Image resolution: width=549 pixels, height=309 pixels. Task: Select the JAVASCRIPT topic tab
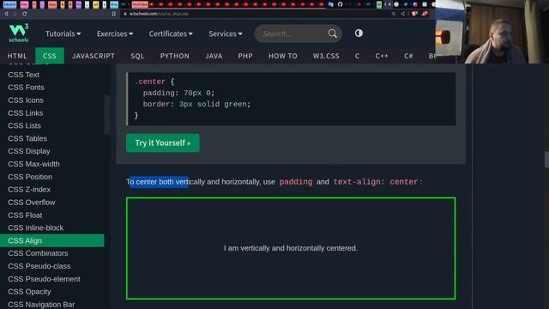[x=94, y=56]
